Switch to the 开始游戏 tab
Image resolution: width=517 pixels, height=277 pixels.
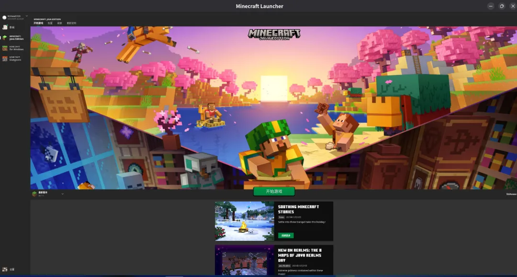tap(38, 23)
